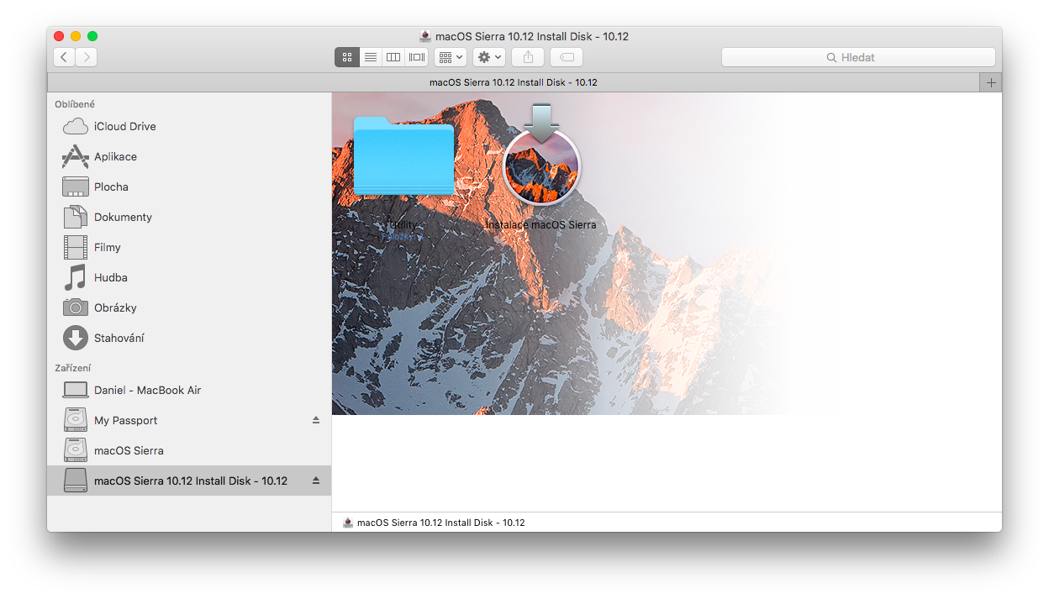Screen dimensions: 1049x599
Task: Click the Hledat search field
Action: click(x=858, y=57)
